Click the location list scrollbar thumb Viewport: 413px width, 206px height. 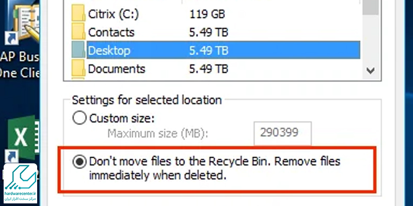coord(371,7)
